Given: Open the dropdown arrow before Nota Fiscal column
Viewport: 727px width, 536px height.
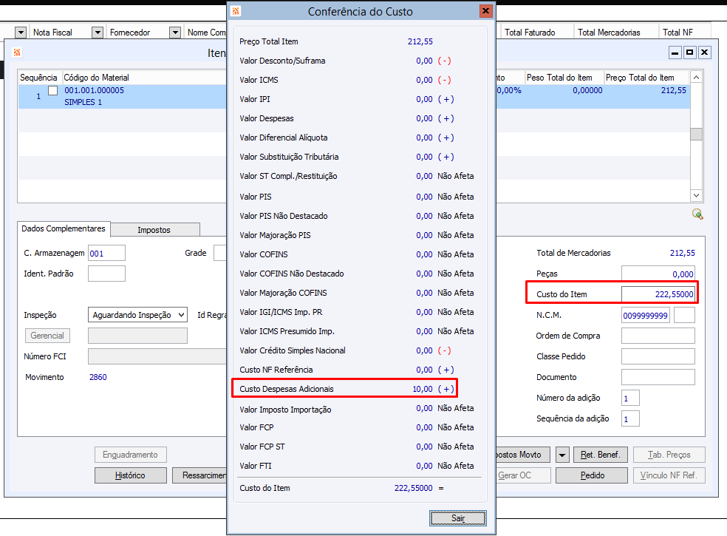Looking at the screenshot, I should tap(21, 33).
